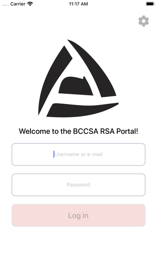This screenshot has width=157, height=280.
Task: Tap the battery icon in status bar
Action: point(150,4)
